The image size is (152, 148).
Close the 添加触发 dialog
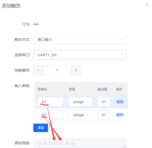(148, 5)
